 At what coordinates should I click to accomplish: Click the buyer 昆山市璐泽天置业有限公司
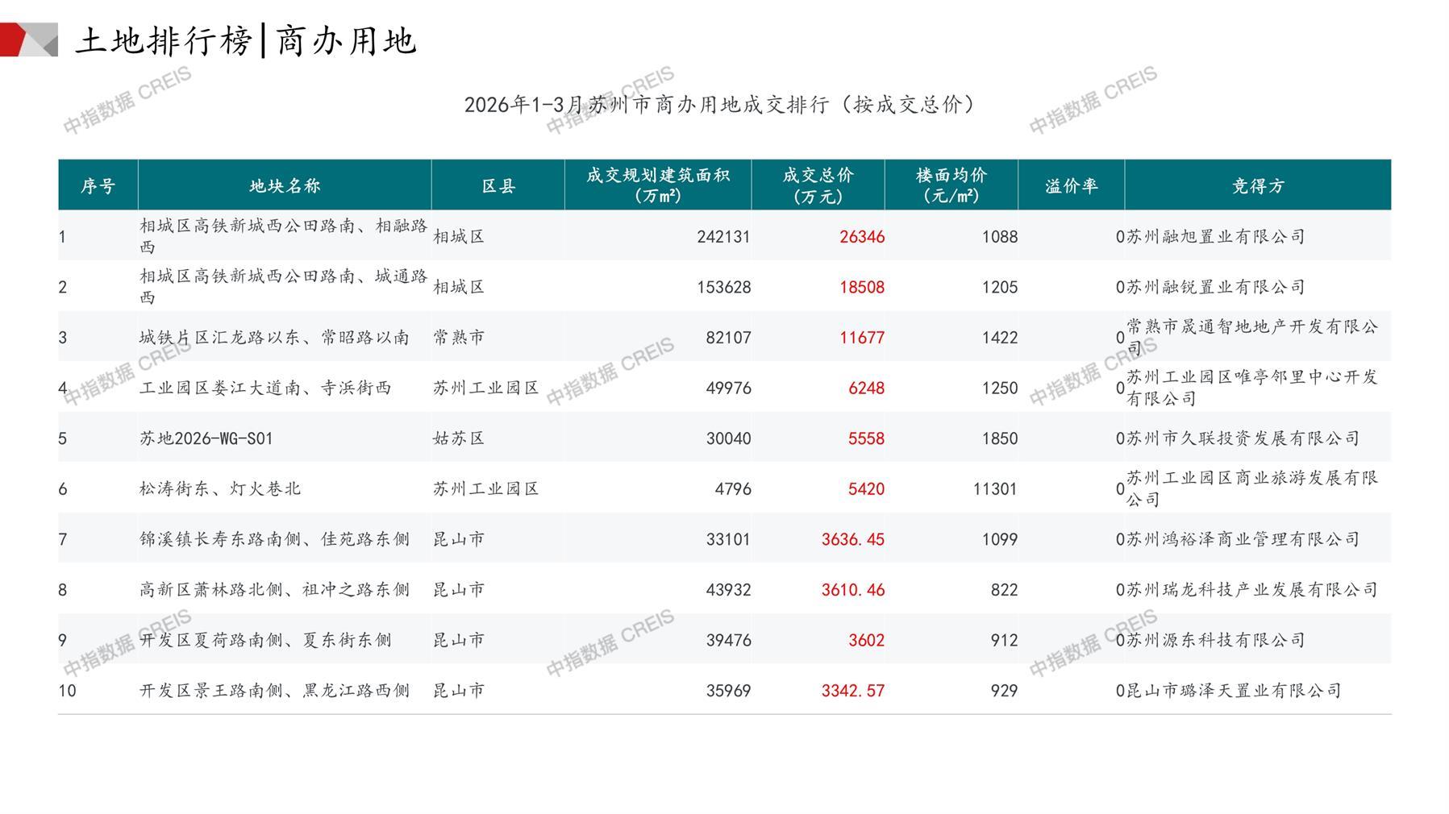coord(1233,691)
